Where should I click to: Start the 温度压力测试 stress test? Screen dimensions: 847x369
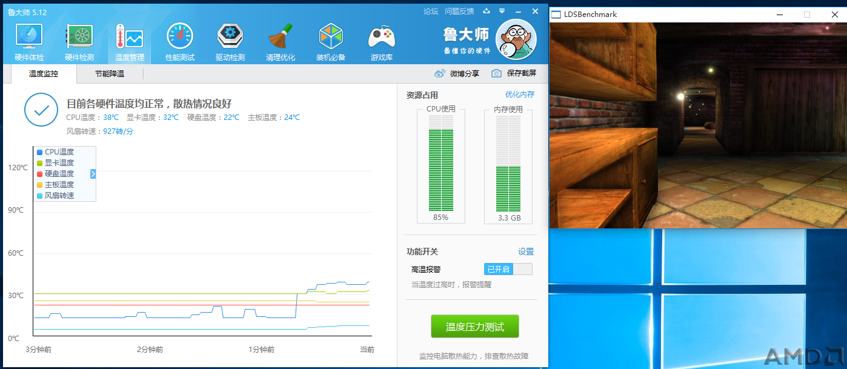tap(475, 327)
